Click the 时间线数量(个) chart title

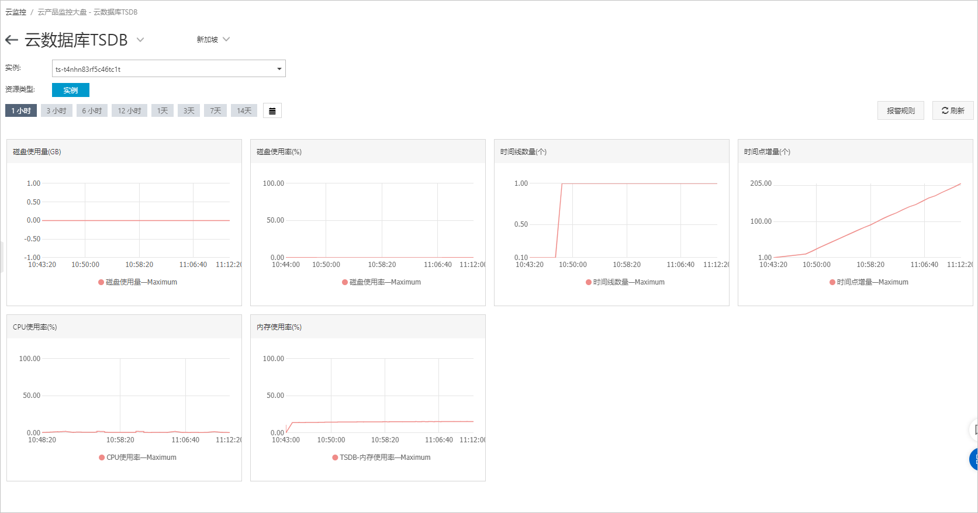pos(523,151)
